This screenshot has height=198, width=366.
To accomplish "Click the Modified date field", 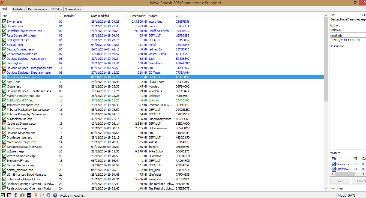I will pyautogui.click(x=348, y=40).
